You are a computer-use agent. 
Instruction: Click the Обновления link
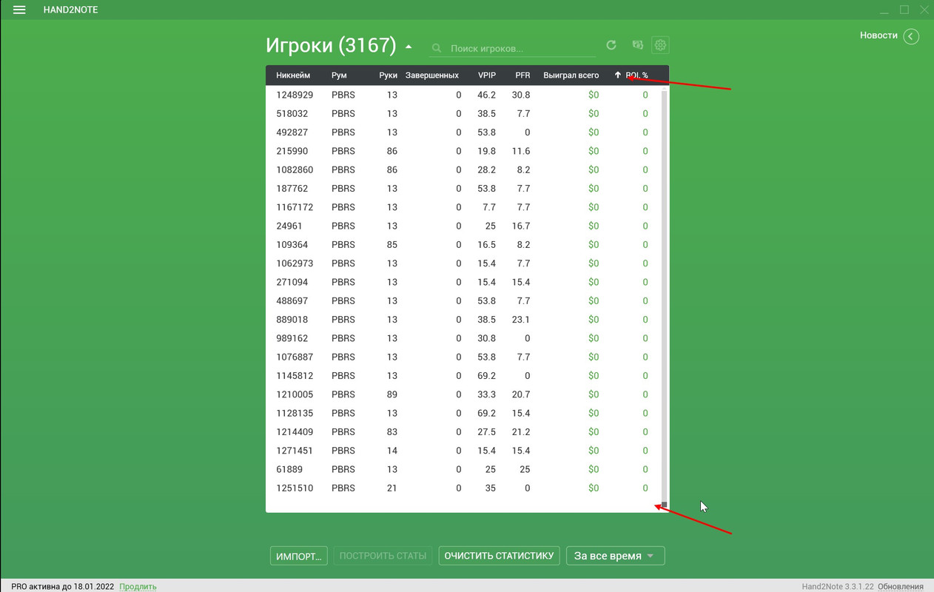tap(900, 586)
